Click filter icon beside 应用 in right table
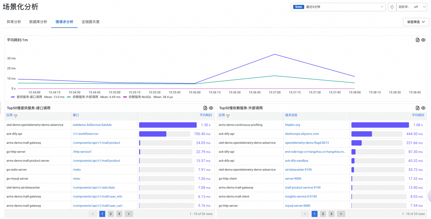 click(x=228, y=116)
